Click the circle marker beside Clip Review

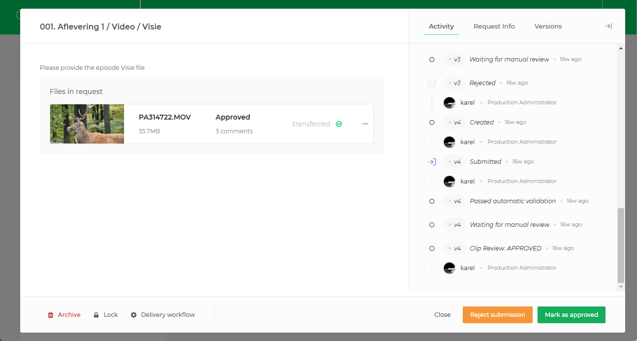click(432, 248)
